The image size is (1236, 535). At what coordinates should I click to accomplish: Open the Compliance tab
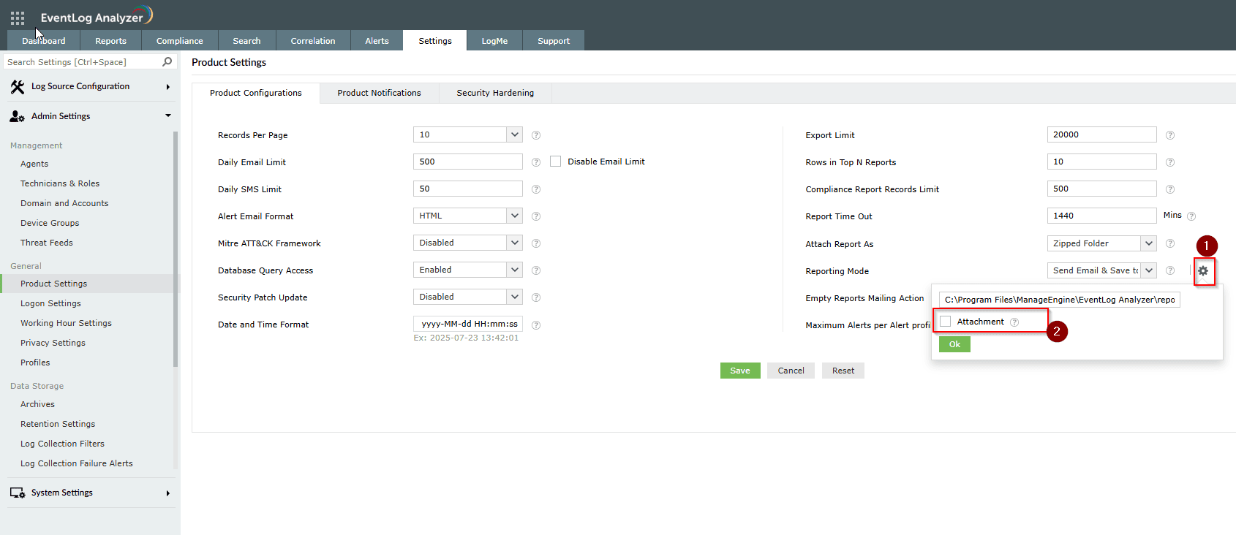click(180, 41)
